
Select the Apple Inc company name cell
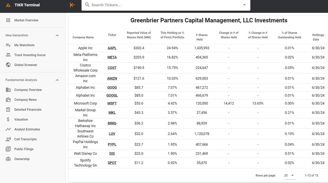tap(86, 48)
